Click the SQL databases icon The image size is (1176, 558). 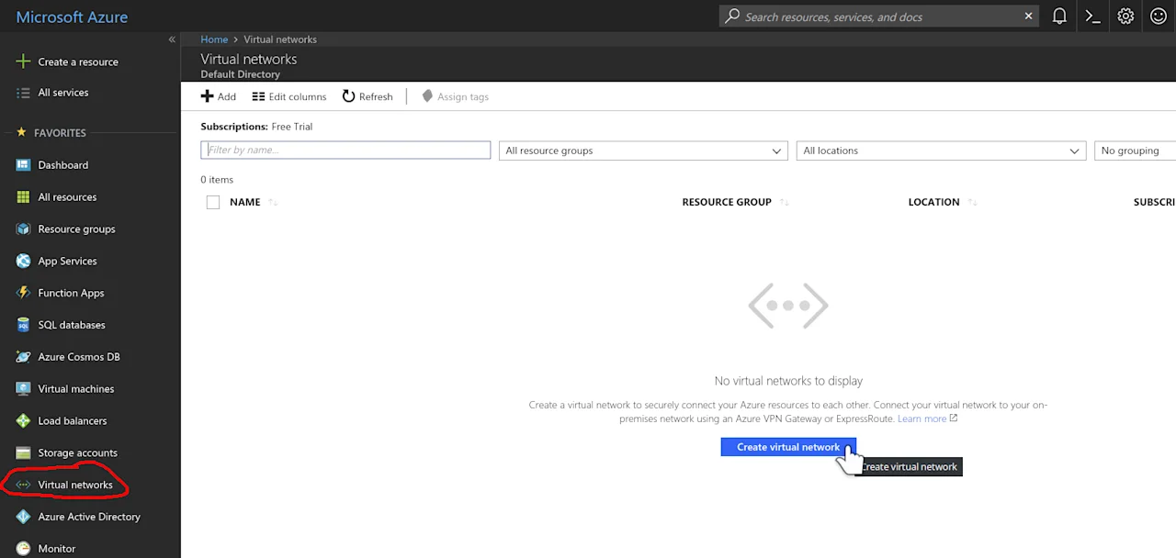point(23,325)
